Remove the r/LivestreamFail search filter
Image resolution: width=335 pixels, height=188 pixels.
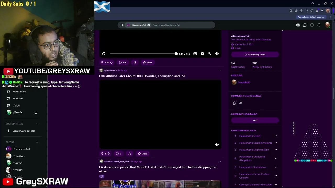149,25
